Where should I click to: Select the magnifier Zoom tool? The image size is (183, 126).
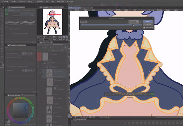(x=2, y=10)
